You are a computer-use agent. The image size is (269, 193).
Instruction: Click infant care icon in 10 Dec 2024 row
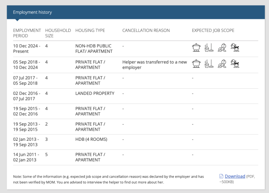pyautogui.click(x=222, y=48)
